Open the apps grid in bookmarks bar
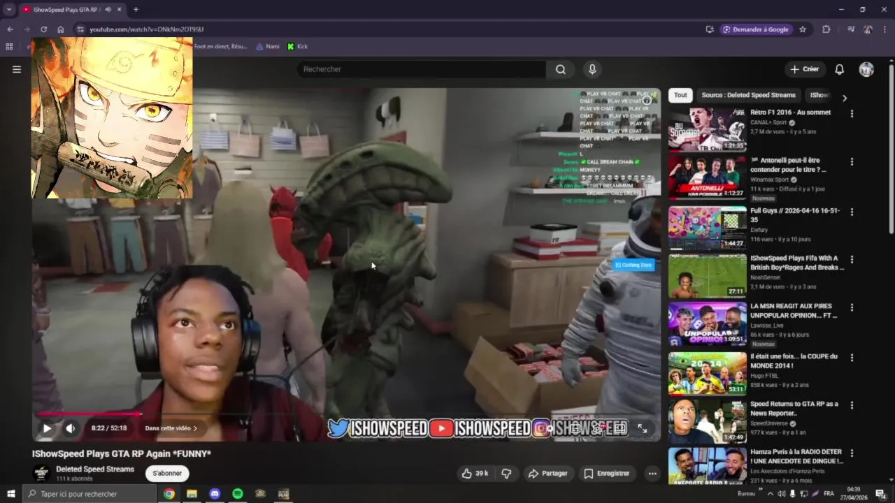The width and height of the screenshot is (895, 503). 9,46
